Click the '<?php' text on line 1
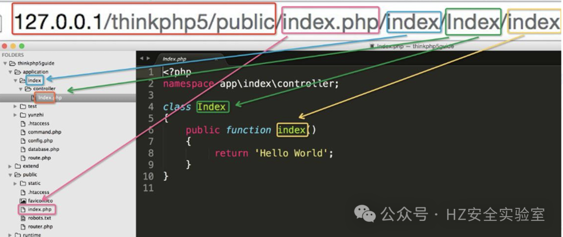The image size is (563, 237). click(177, 72)
